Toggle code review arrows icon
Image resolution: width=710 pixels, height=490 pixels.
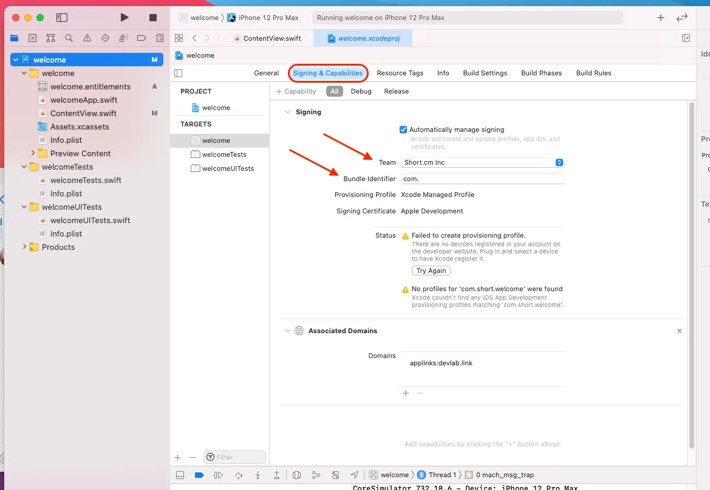[x=682, y=18]
